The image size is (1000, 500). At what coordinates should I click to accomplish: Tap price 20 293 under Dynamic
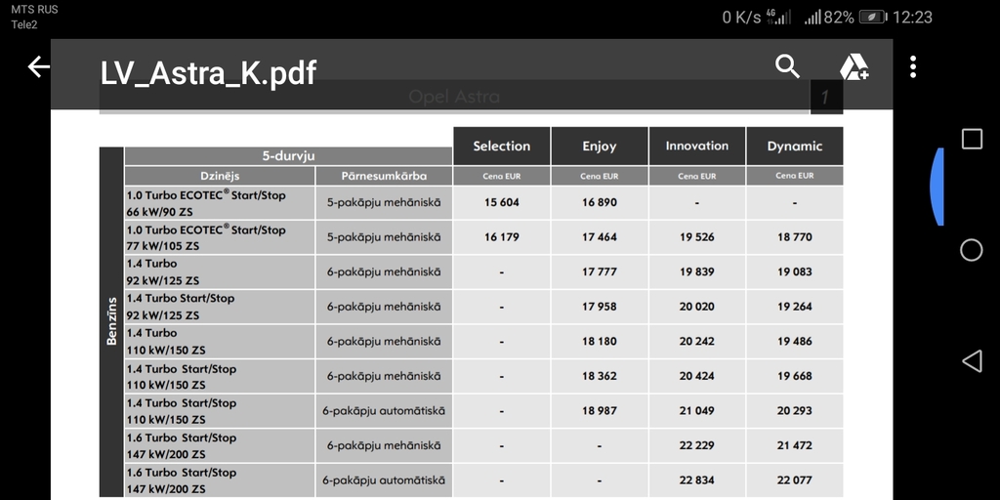click(795, 411)
